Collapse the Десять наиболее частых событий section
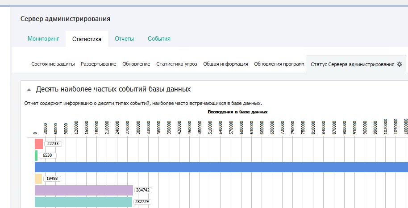 [29, 89]
